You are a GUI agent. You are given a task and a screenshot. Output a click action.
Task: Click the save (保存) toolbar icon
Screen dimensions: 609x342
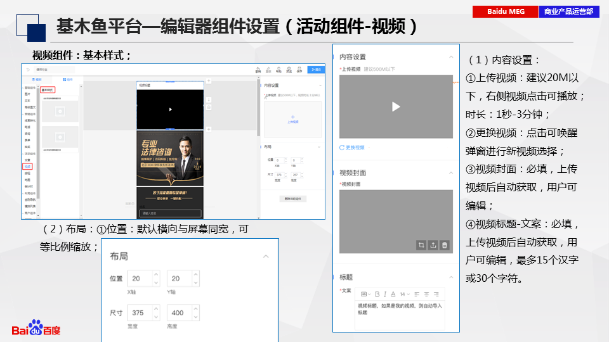(299, 70)
